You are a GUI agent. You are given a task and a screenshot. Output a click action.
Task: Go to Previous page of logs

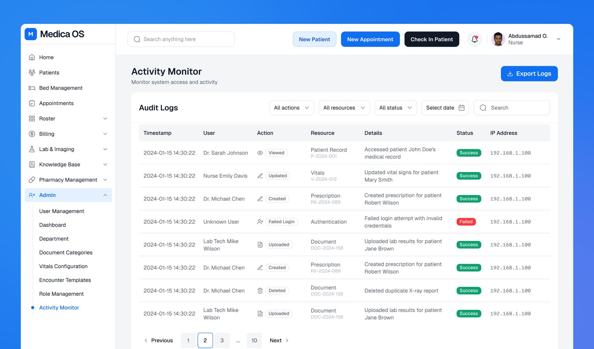pos(159,340)
